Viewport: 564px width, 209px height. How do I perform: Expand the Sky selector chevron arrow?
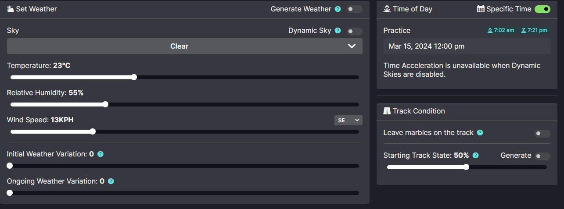(x=352, y=46)
